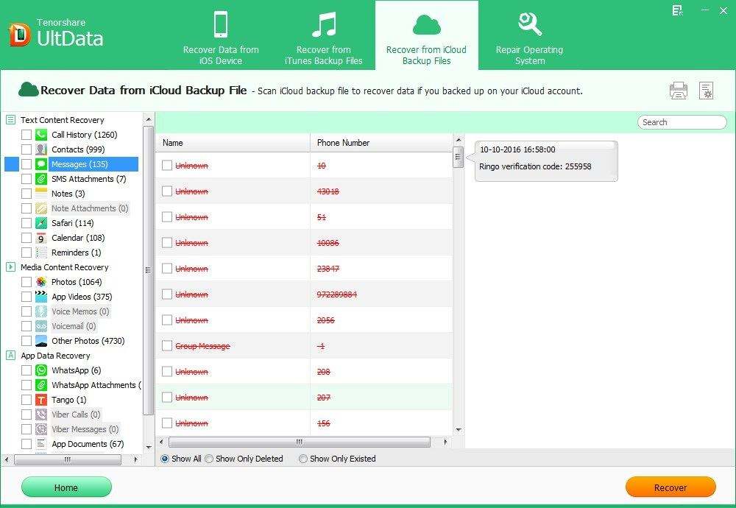Click the sidebar scroll down arrow
This screenshot has width=736, height=508.
point(149,448)
